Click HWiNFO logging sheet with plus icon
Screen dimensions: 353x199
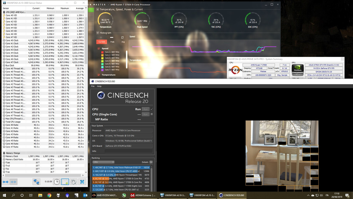click(x=65, y=182)
